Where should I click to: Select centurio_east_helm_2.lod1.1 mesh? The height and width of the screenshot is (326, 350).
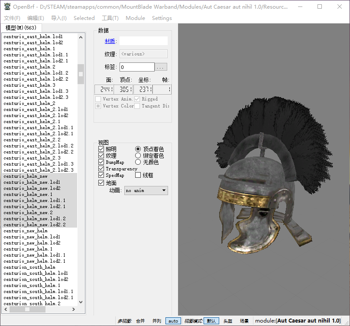click(x=39, y=127)
